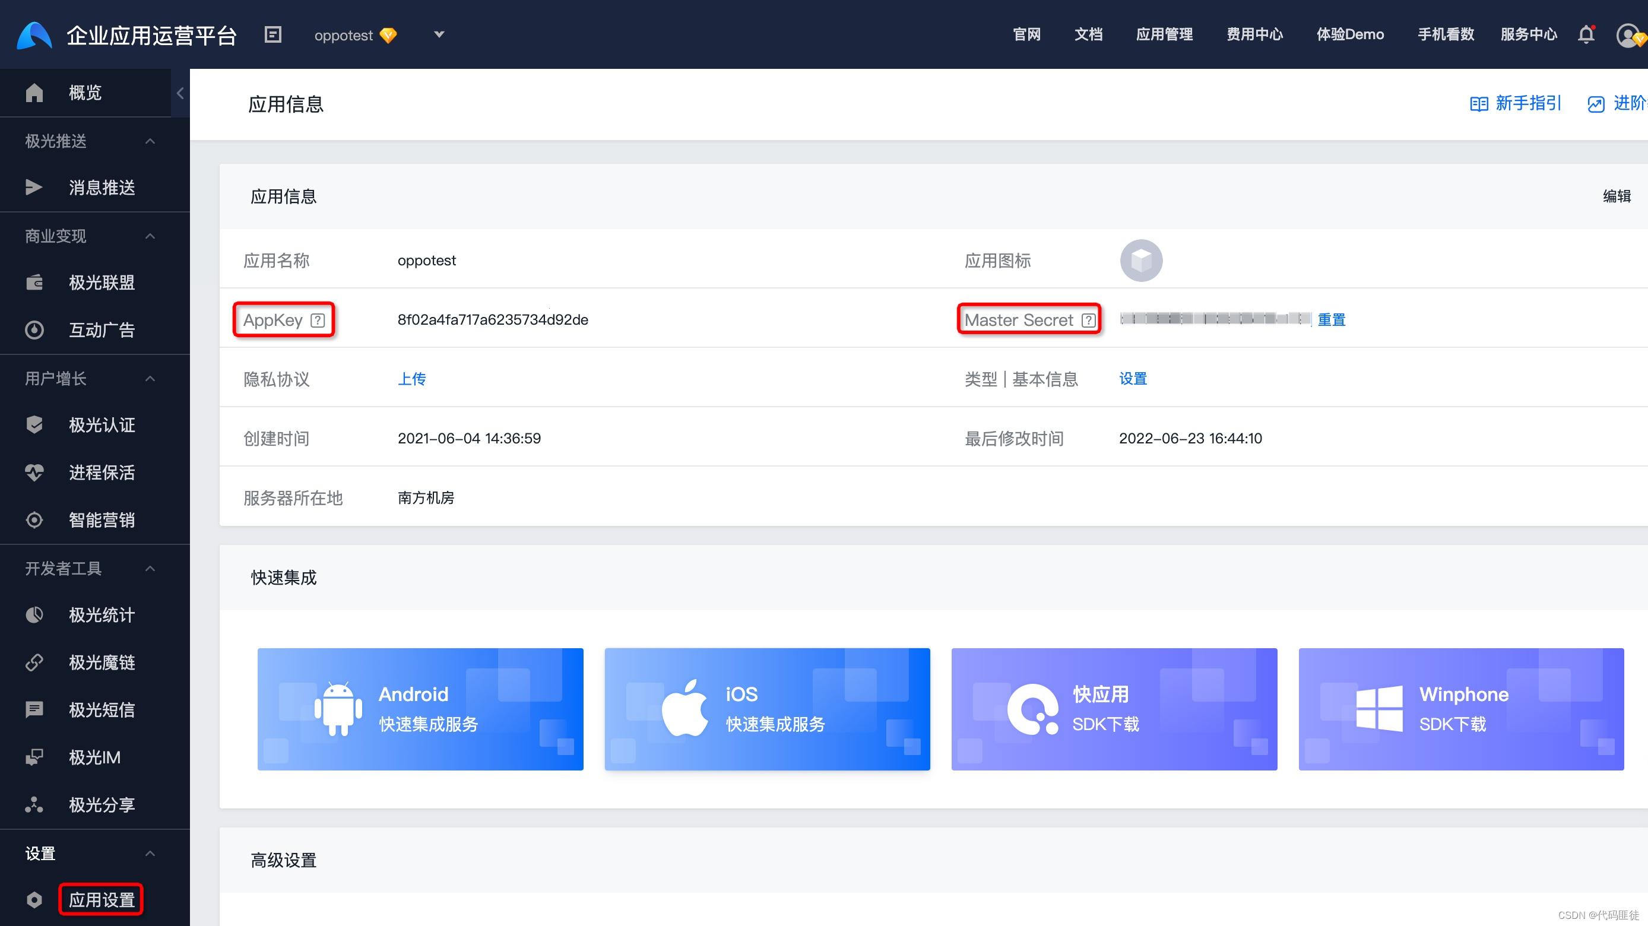Viewport: 1648px width, 926px height.
Task: Click the blurred Master Secret value
Action: [1216, 319]
